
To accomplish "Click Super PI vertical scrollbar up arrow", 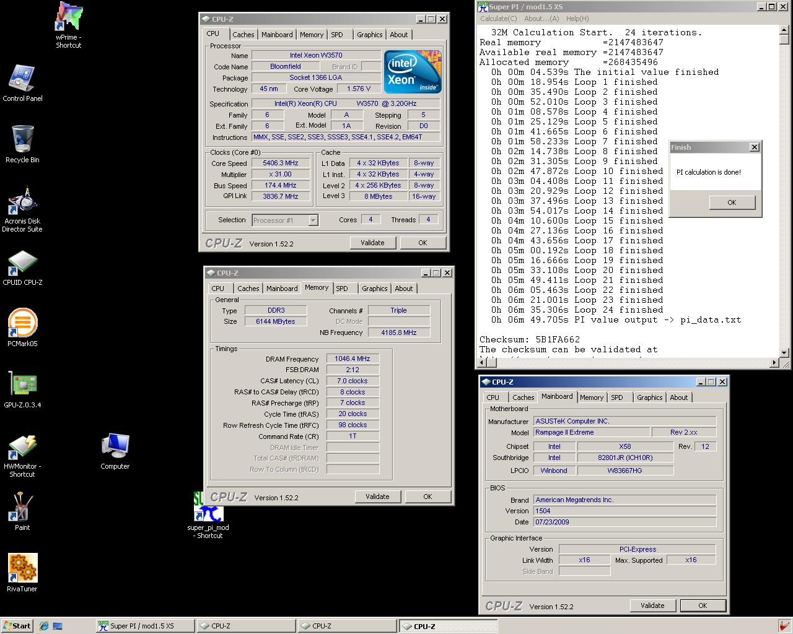I will [x=784, y=30].
